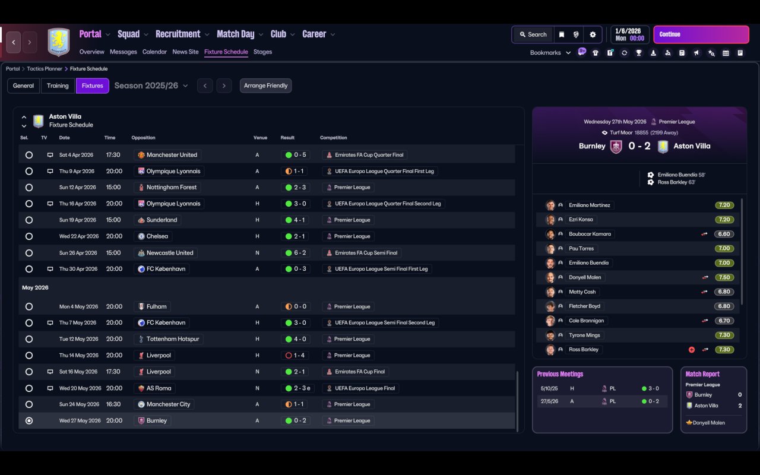Open the bookmark flag icon beside Search

point(562,34)
